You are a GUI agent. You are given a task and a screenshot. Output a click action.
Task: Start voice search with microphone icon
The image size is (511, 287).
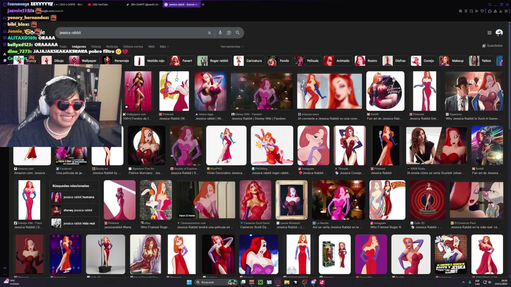[220, 33]
